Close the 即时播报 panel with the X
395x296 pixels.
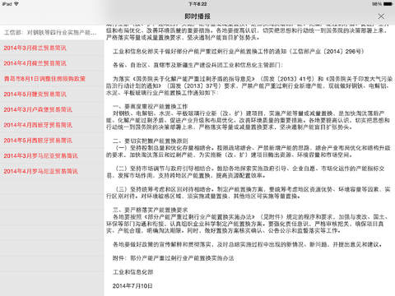coord(381,16)
